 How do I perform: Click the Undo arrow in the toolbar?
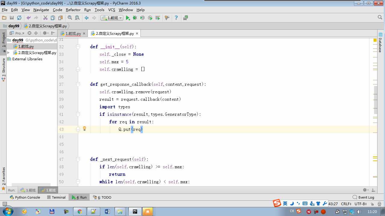[x=29, y=18]
